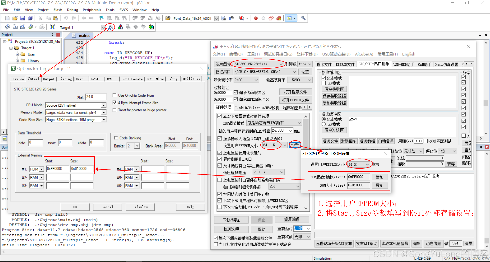This screenshot has width=490, height=262.
Task: Save the current file with the toolbar icon
Action: click(x=22, y=18)
